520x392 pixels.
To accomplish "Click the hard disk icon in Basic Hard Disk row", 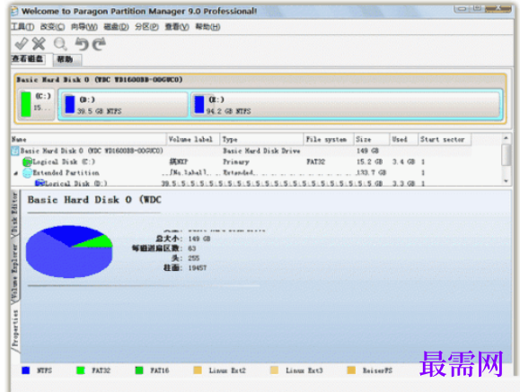I will point(15,151).
